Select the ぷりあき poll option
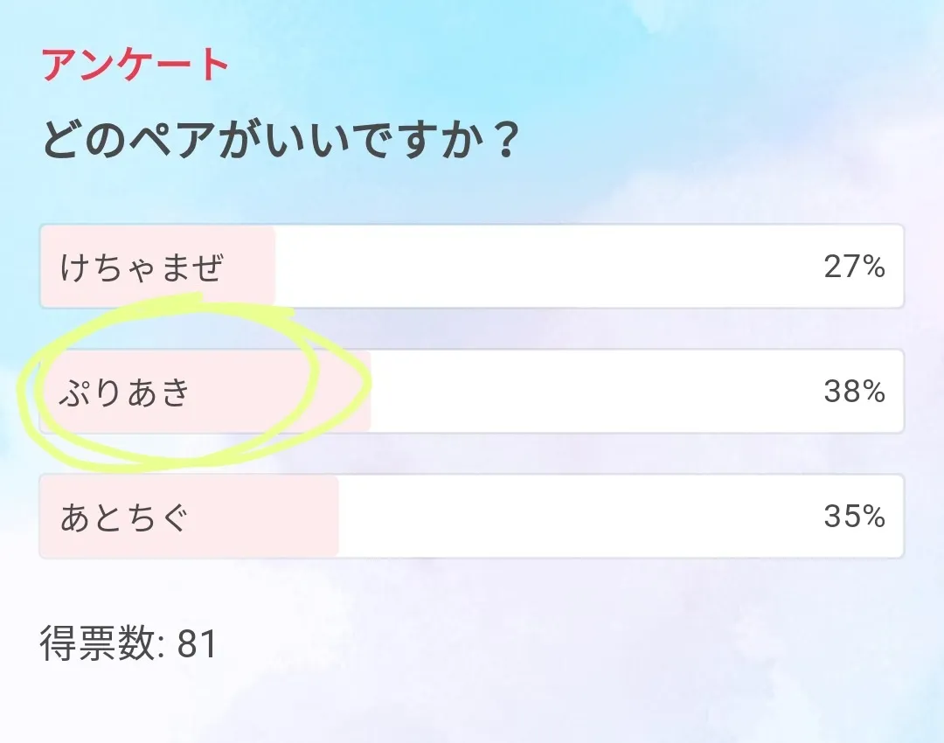The image size is (944, 743). 125,392
